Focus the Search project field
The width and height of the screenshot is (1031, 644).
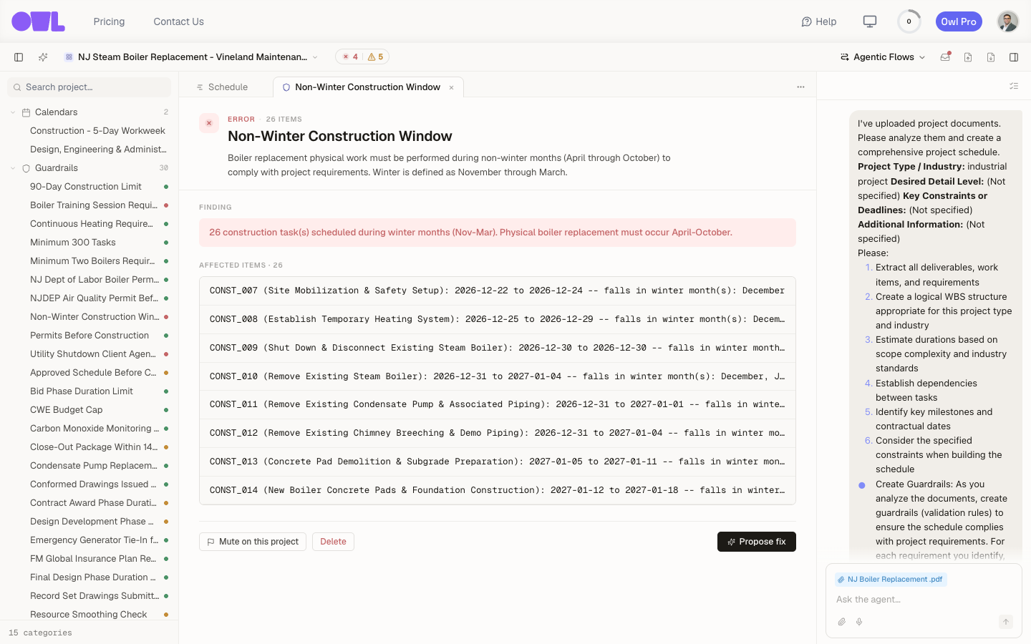[x=89, y=87]
